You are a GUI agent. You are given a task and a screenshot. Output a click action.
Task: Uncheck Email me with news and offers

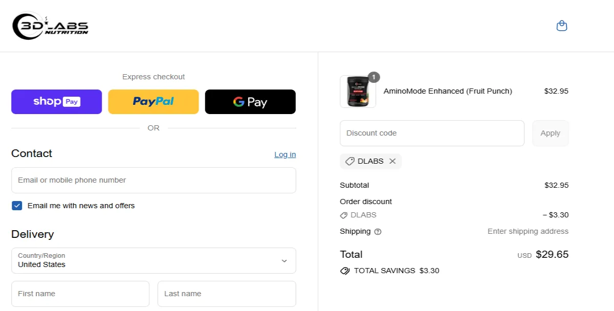17,205
